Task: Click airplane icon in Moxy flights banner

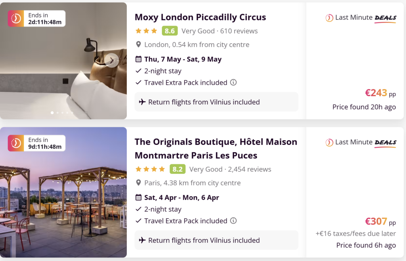Action: coord(142,102)
